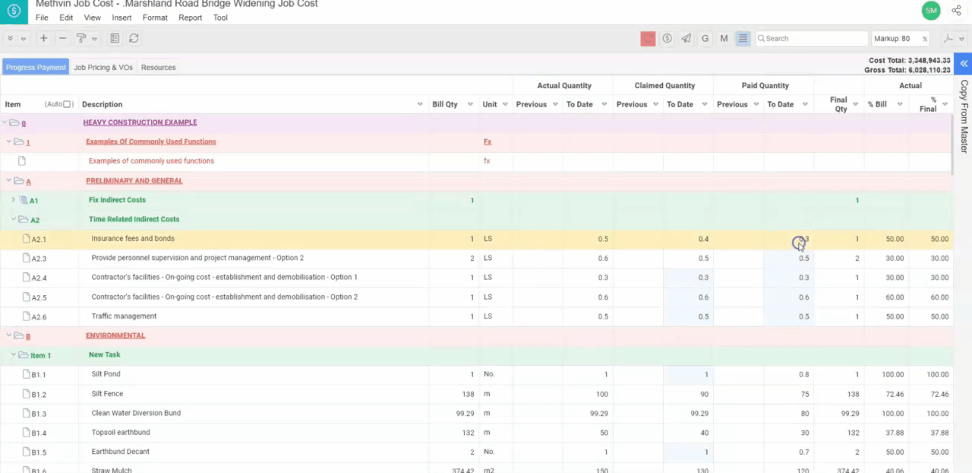
Task: Expand the A1 Fix Indirect Costs row
Action: tap(13, 200)
